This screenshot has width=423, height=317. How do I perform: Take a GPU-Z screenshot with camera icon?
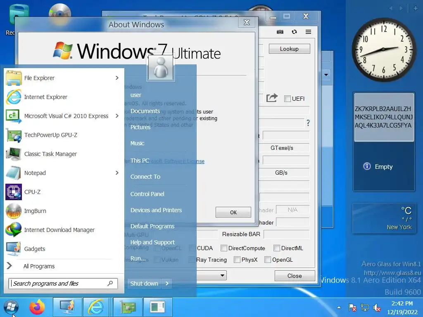point(280,32)
